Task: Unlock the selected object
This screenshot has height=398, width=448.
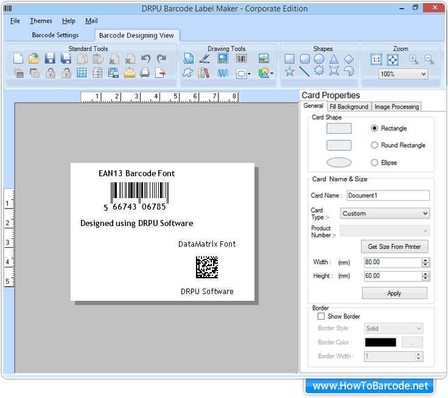Action: [x=66, y=73]
